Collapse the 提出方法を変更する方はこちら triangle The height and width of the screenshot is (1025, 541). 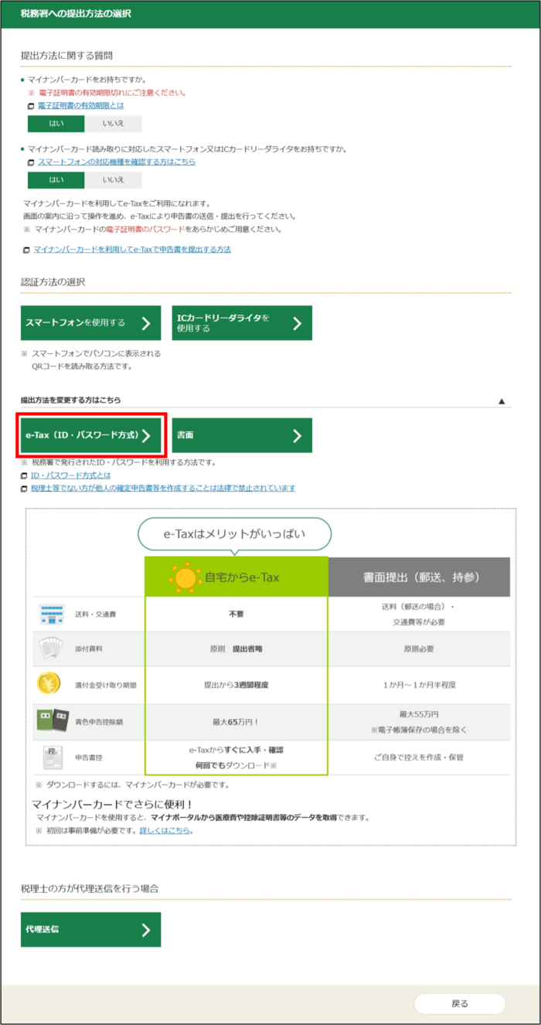point(501,401)
